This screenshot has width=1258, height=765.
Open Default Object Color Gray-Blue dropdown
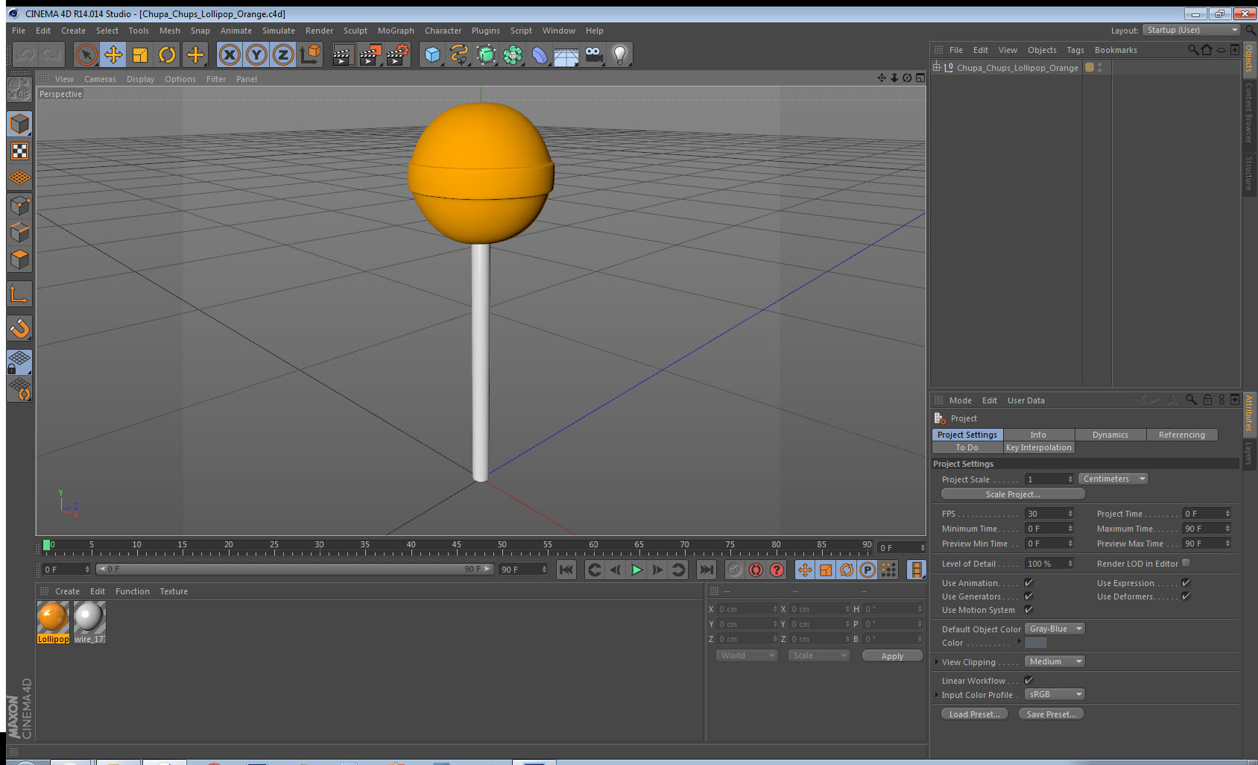(1055, 629)
